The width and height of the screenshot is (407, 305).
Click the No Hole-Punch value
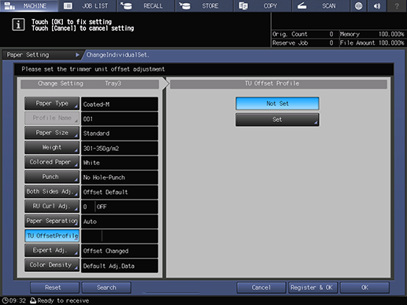pos(120,178)
